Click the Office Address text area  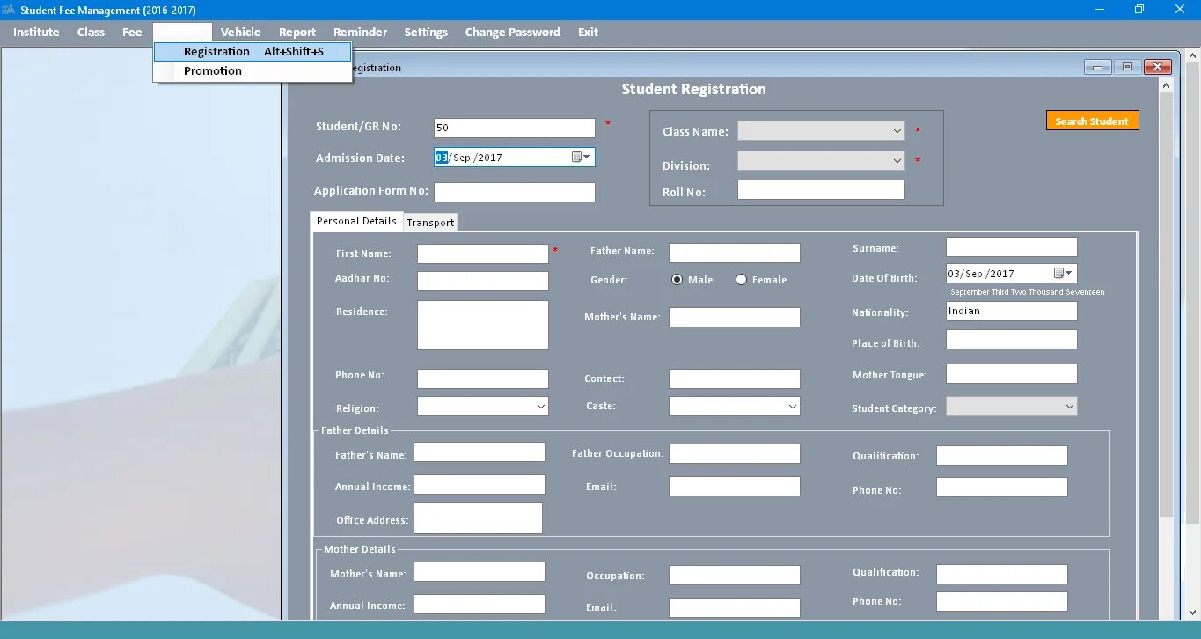point(478,518)
